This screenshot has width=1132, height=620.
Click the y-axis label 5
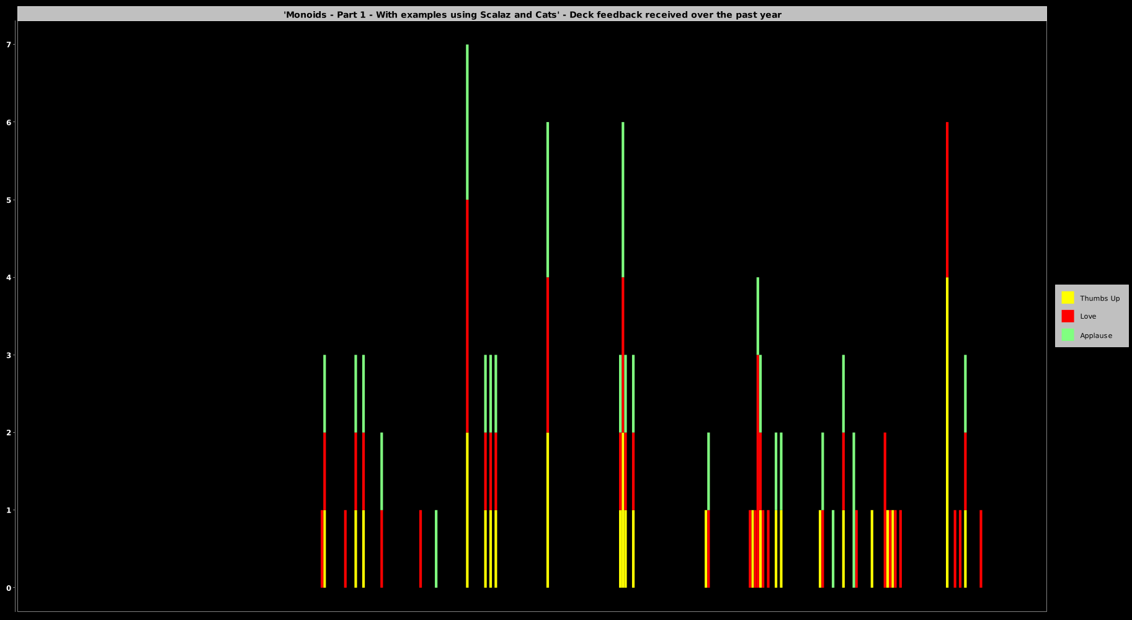(9, 200)
